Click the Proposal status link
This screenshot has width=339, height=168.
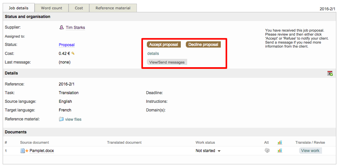[67, 45]
